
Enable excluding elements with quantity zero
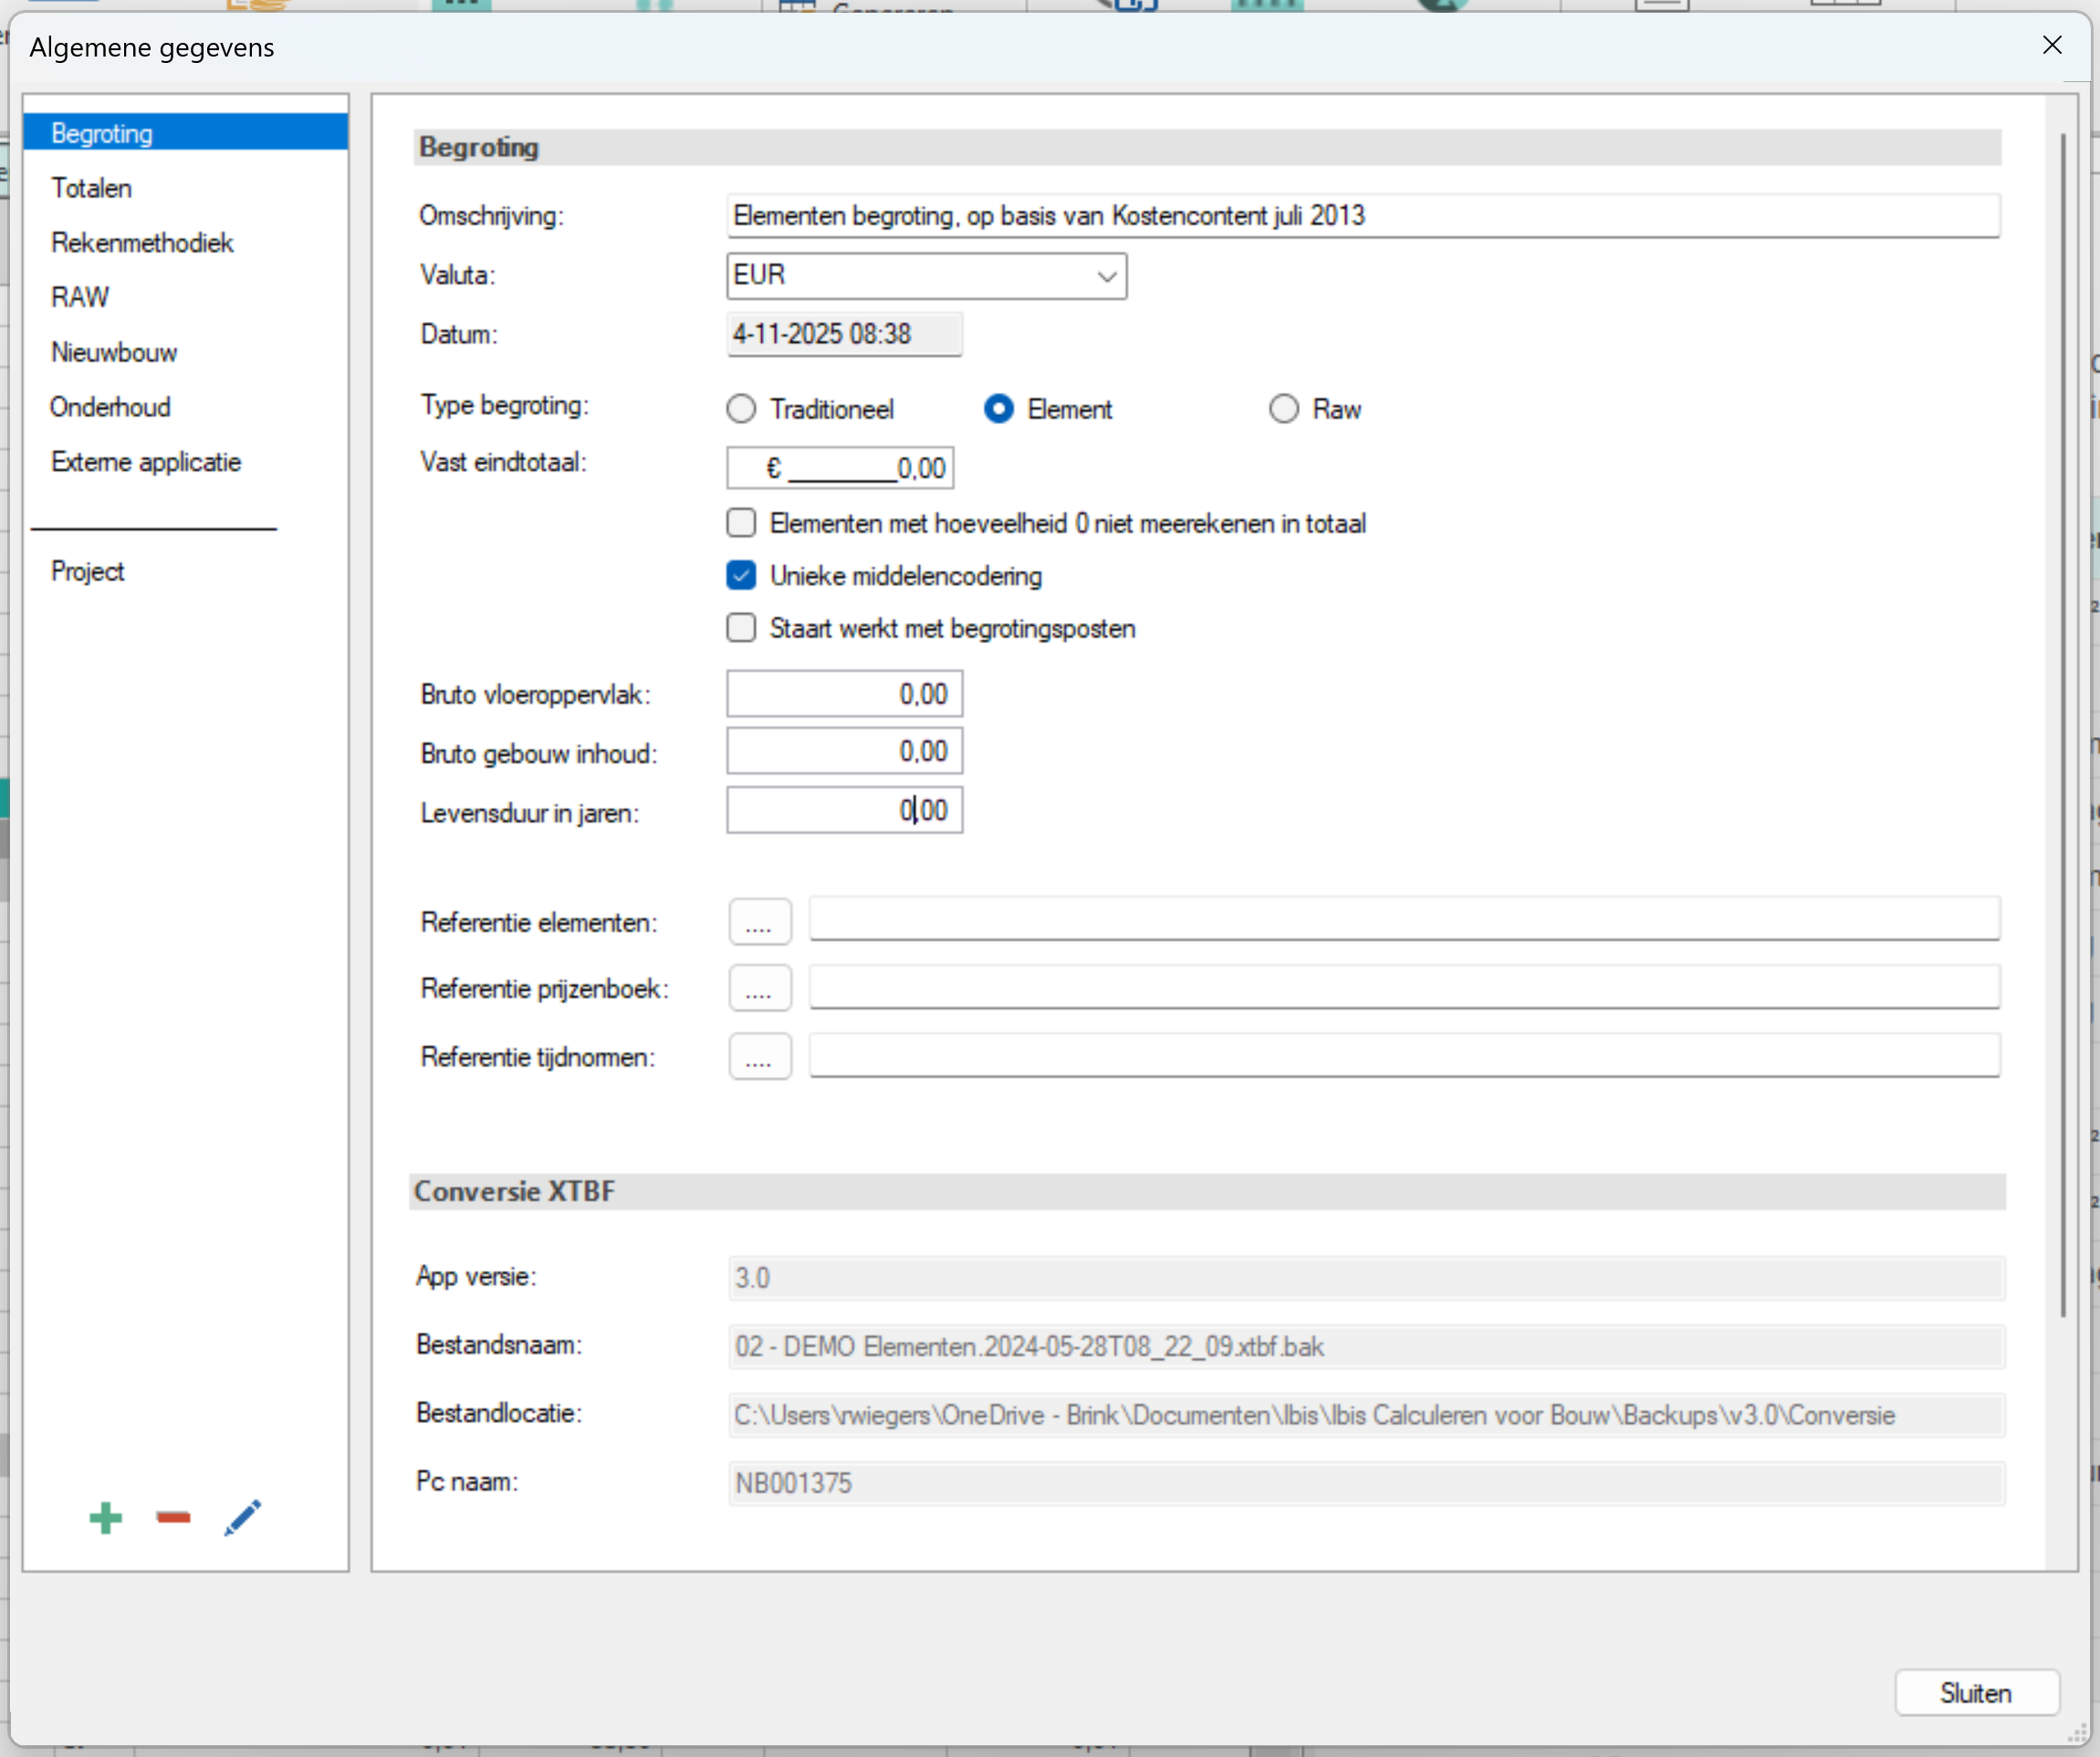pyautogui.click(x=740, y=522)
